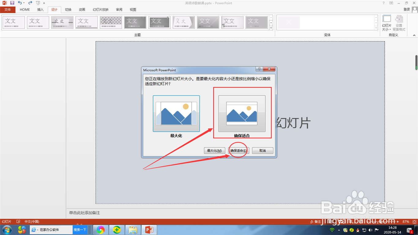Click language indicator 中文(中国)
Viewport: 418px width, 235px height.
[32, 222]
